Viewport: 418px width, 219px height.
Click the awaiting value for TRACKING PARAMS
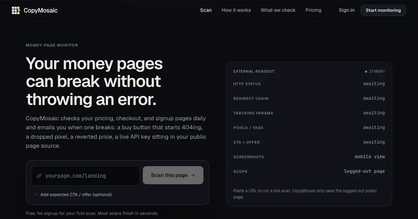coord(374,113)
